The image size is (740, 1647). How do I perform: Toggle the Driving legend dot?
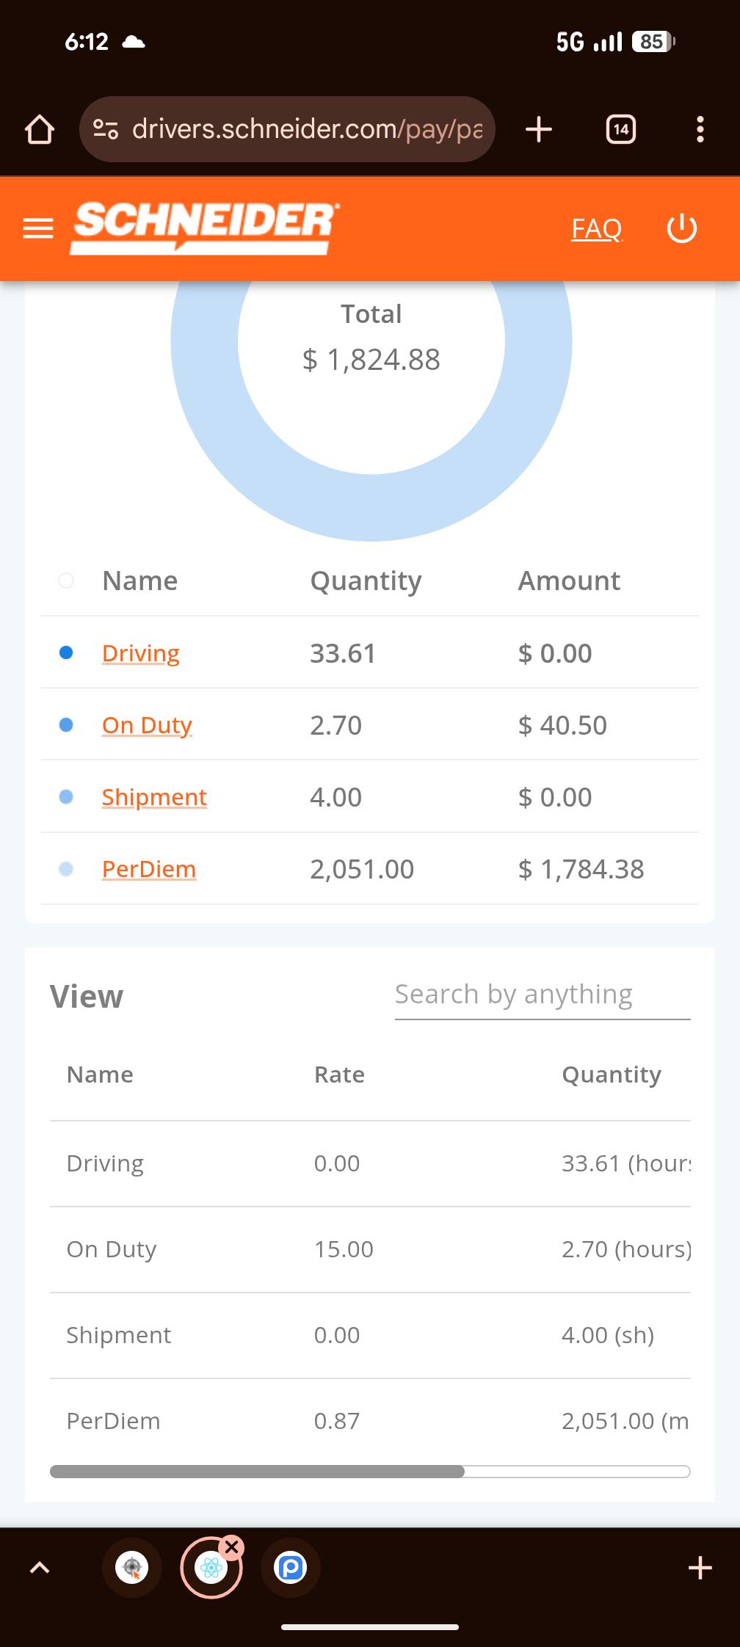coord(66,652)
